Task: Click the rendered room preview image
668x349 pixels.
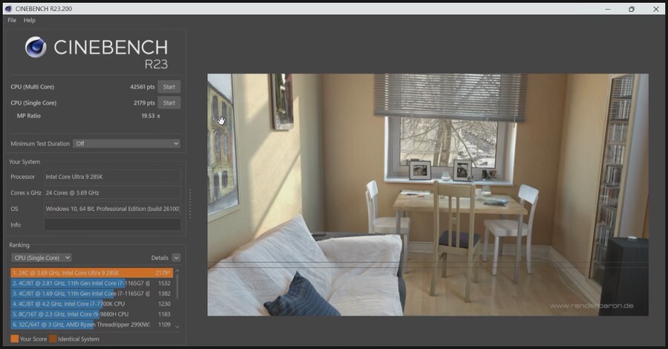Action: [x=428, y=195]
